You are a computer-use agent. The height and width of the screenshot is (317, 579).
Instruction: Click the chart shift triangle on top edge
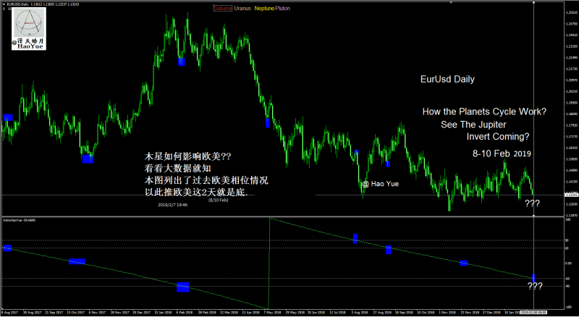(x=450, y=3)
